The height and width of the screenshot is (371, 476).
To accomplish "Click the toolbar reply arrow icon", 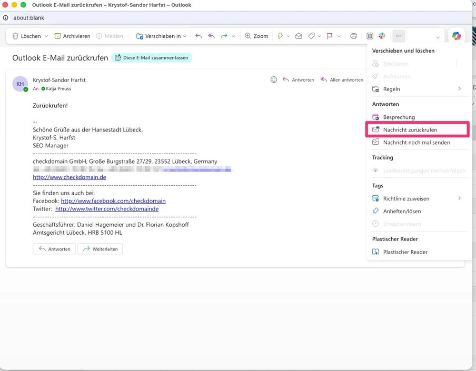I will coord(199,36).
